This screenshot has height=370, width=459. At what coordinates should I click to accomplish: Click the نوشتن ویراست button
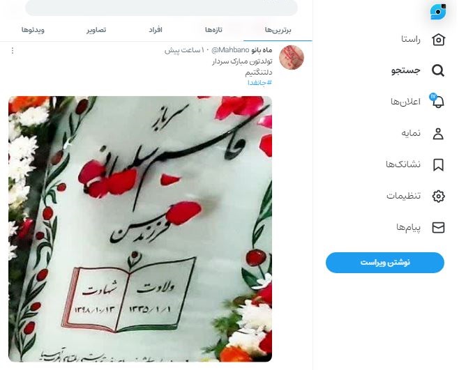tap(384, 263)
